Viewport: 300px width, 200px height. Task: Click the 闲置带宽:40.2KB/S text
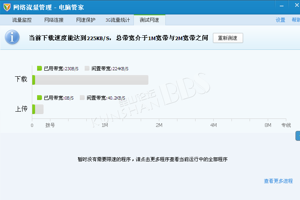106,98
